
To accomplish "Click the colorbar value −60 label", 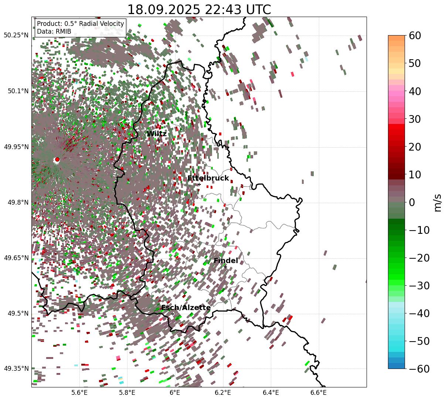I will pyautogui.click(x=419, y=369).
